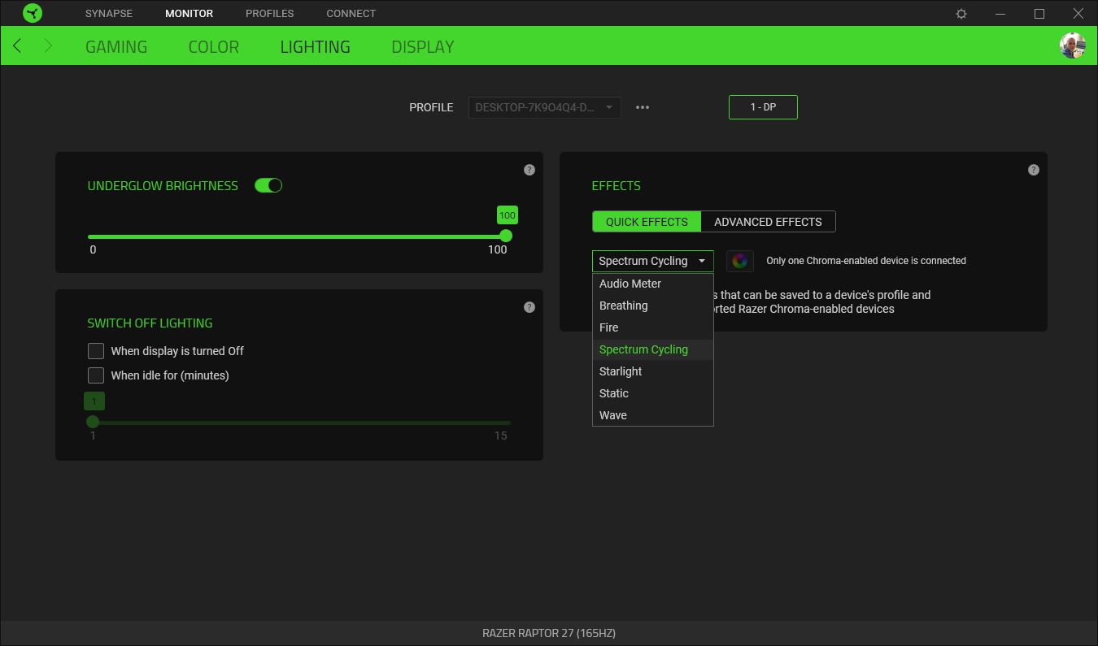Switch to the Monitor tab
1098x646 pixels.
pos(189,14)
